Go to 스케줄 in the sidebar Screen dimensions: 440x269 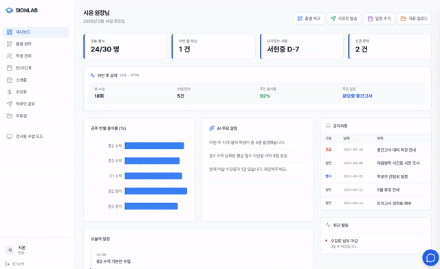tap(36, 80)
